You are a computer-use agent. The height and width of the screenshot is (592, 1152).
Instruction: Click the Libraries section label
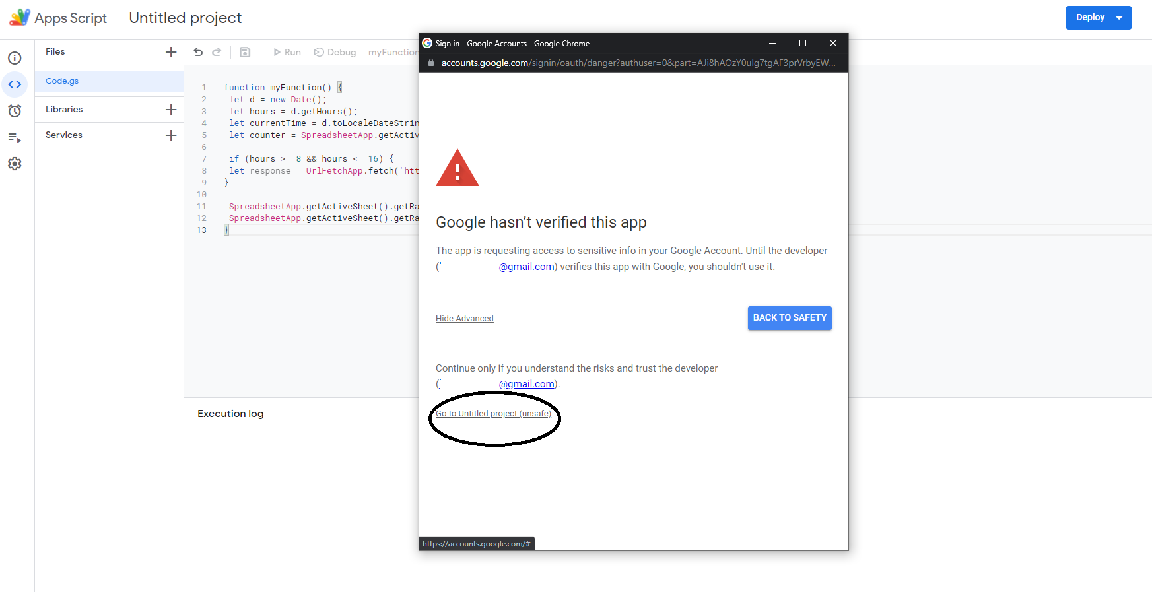(64, 110)
